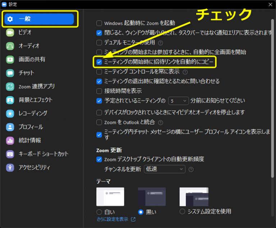Open the 統計情報 tab label

[x=30, y=140]
